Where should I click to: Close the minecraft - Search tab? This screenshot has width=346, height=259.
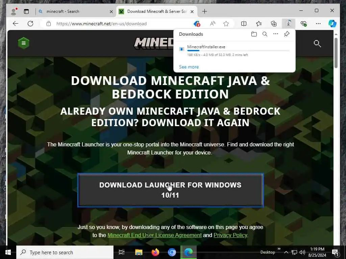[x=112, y=11]
